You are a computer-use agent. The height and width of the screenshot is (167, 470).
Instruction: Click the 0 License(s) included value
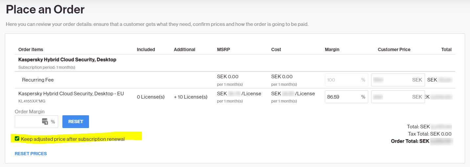coord(151,97)
